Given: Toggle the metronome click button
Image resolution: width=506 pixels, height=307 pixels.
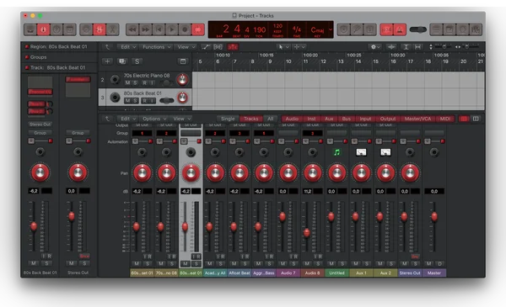Looking at the screenshot, I should [400, 29].
